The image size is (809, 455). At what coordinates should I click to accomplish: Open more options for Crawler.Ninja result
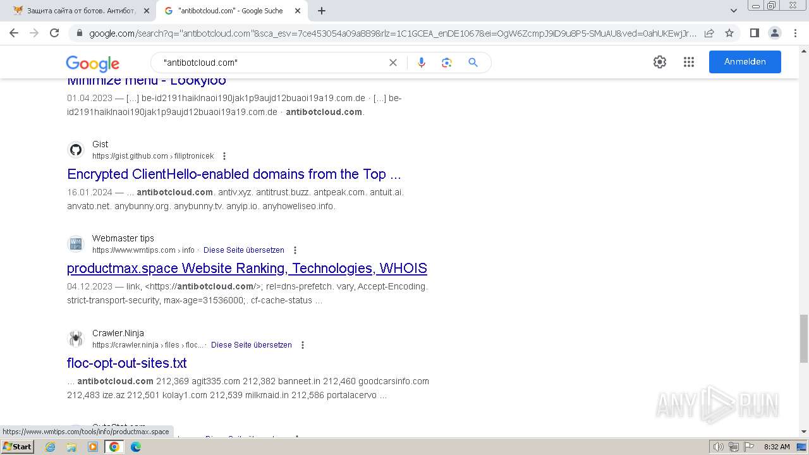click(302, 345)
